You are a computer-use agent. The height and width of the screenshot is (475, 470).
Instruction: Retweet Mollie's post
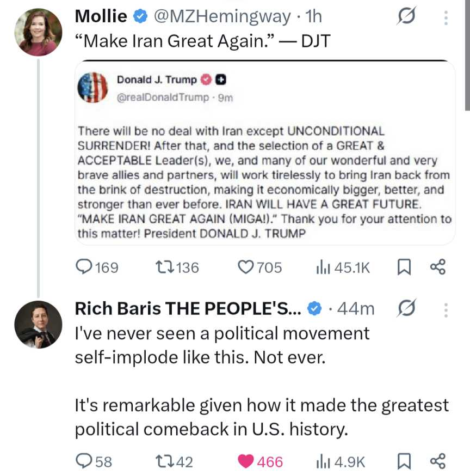coord(163,267)
